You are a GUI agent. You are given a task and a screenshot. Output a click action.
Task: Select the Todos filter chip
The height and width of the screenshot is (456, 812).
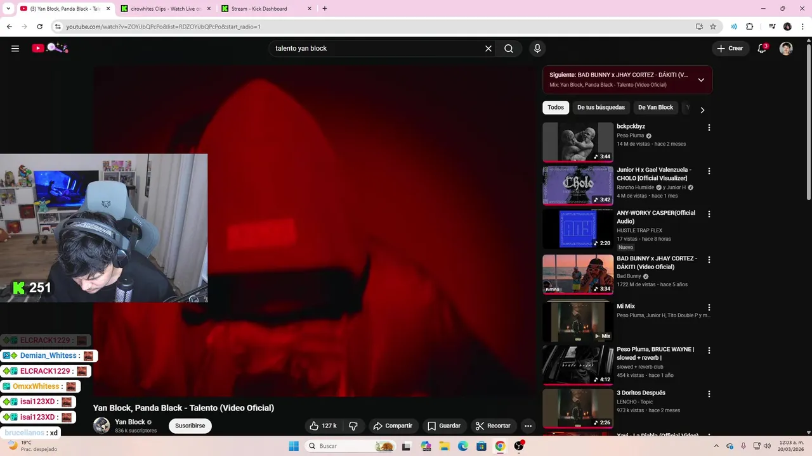point(556,108)
